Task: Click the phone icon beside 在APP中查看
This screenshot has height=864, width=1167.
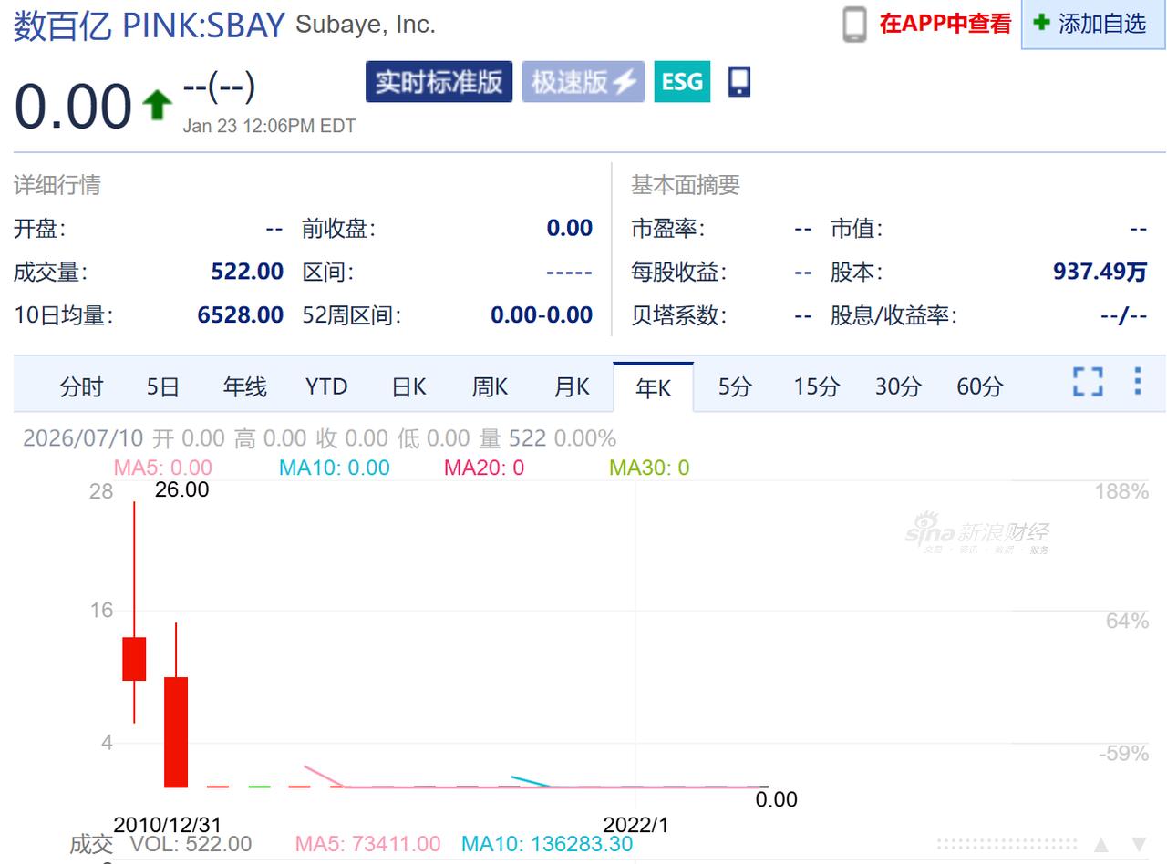Action: (x=854, y=25)
